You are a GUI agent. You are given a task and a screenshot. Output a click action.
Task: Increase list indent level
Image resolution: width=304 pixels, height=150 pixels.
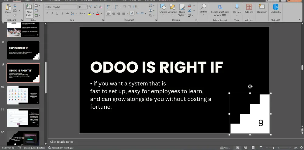pos(130,7)
